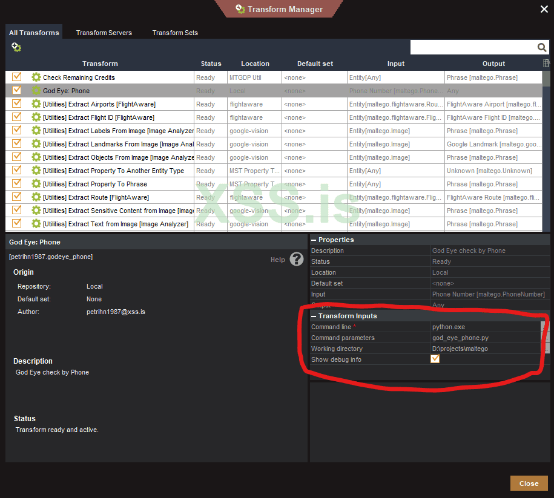This screenshot has height=498, width=554.
Task: Toggle Extract Landmarks From Image checkbox
Action: tap(16, 143)
